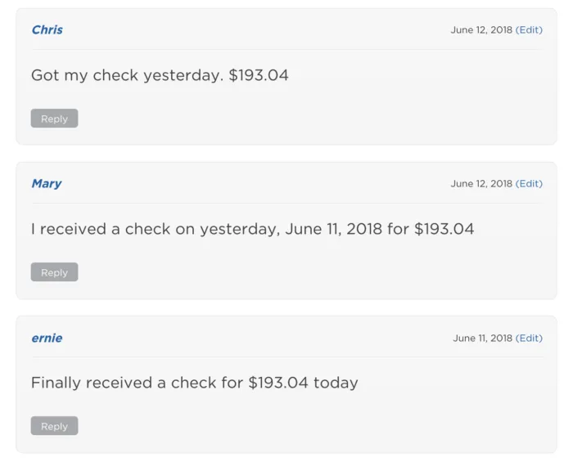
Task: Open ernie's author profile link
Action: (x=47, y=338)
